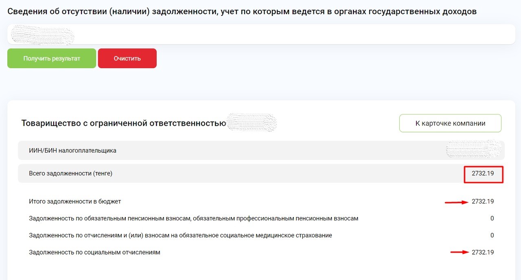The width and height of the screenshot is (521, 280).
Task: Click the total debt amount in red box
Action: point(483,174)
